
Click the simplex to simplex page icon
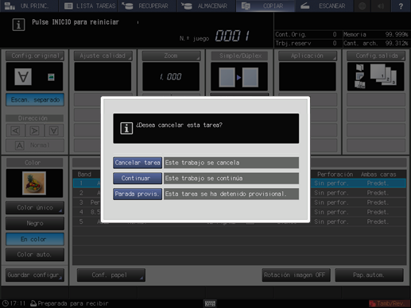238,77
